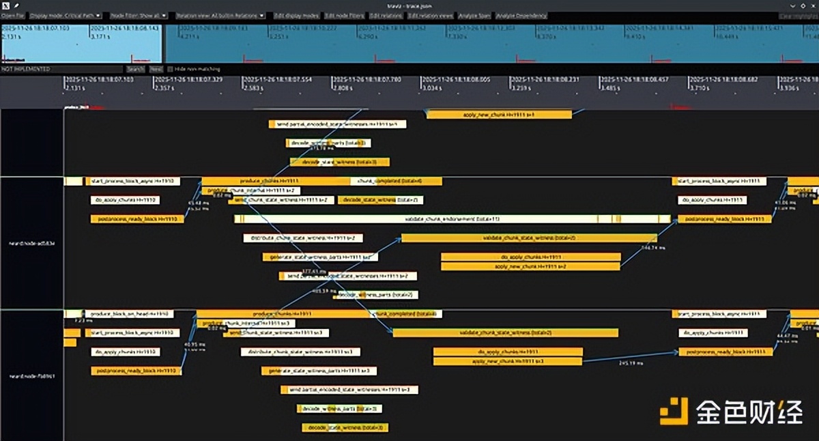Image resolution: width=819 pixels, height=441 pixels.
Task: Select chunk_completed (total=4) in node-ad5834 row
Action: tap(396, 181)
